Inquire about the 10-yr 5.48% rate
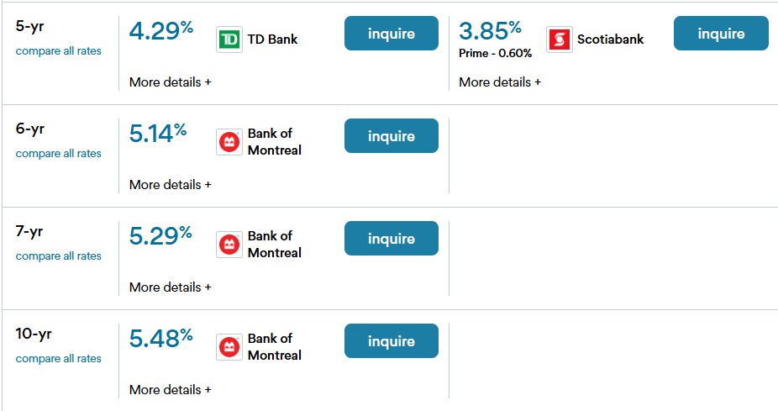Screen dimensions: 778x411 (392, 341)
